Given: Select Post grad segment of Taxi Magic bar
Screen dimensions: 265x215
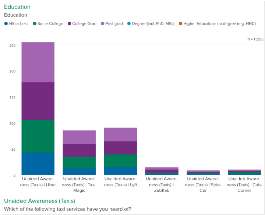Looking at the screenshot, I should (79, 137).
